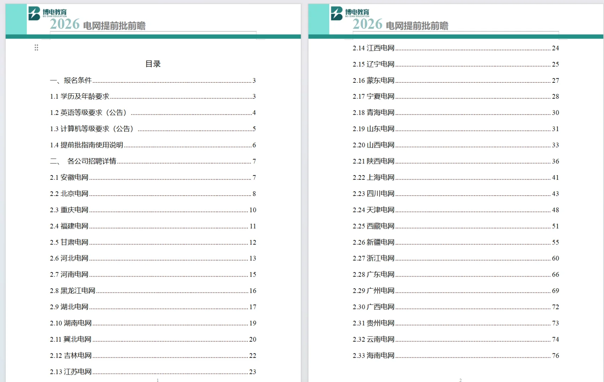
Task: Go to 2.21 陕西电网
Action: pyautogui.click(x=456, y=161)
